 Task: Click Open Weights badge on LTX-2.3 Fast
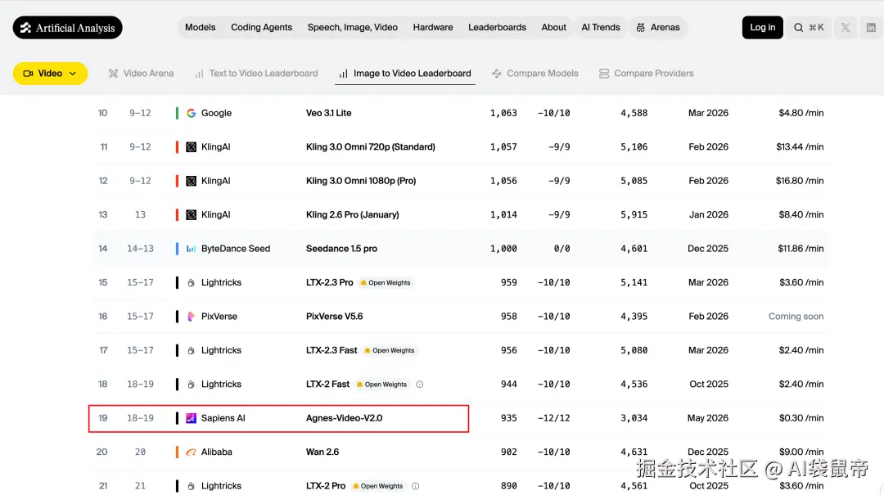tap(390, 351)
